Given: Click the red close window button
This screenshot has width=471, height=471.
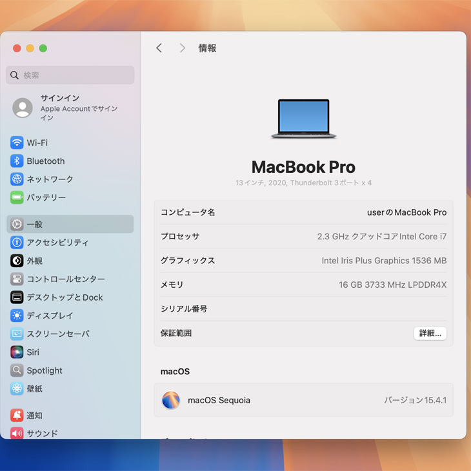Looking at the screenshot, I should pos(17,48).
